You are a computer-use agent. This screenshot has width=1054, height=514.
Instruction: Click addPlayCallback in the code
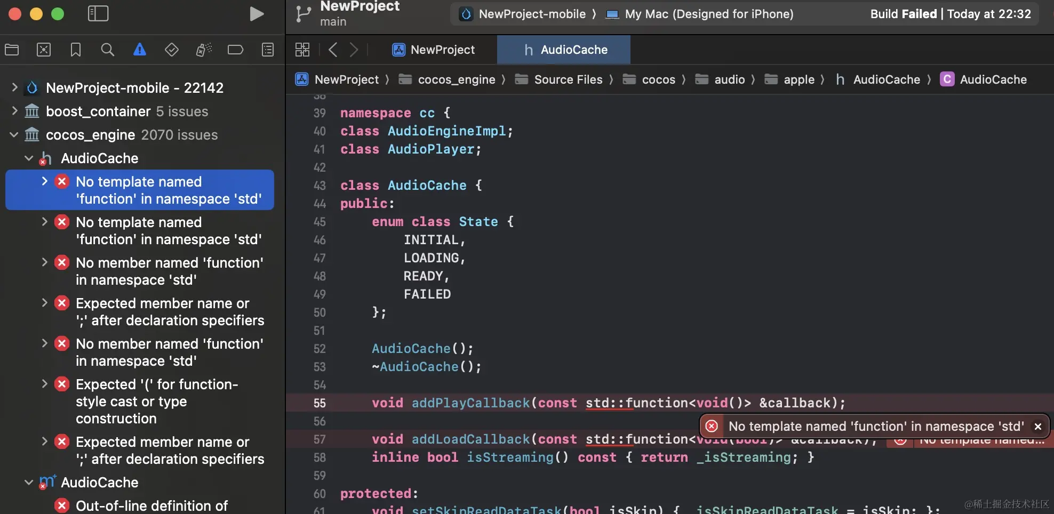coord(471,403)
